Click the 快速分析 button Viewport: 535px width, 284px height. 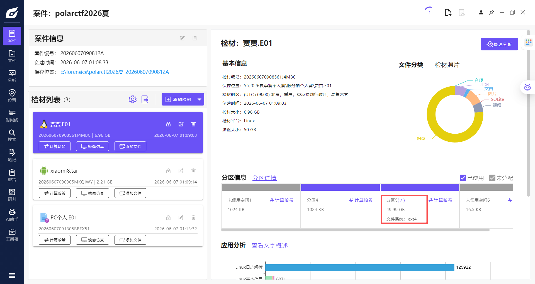499,44
